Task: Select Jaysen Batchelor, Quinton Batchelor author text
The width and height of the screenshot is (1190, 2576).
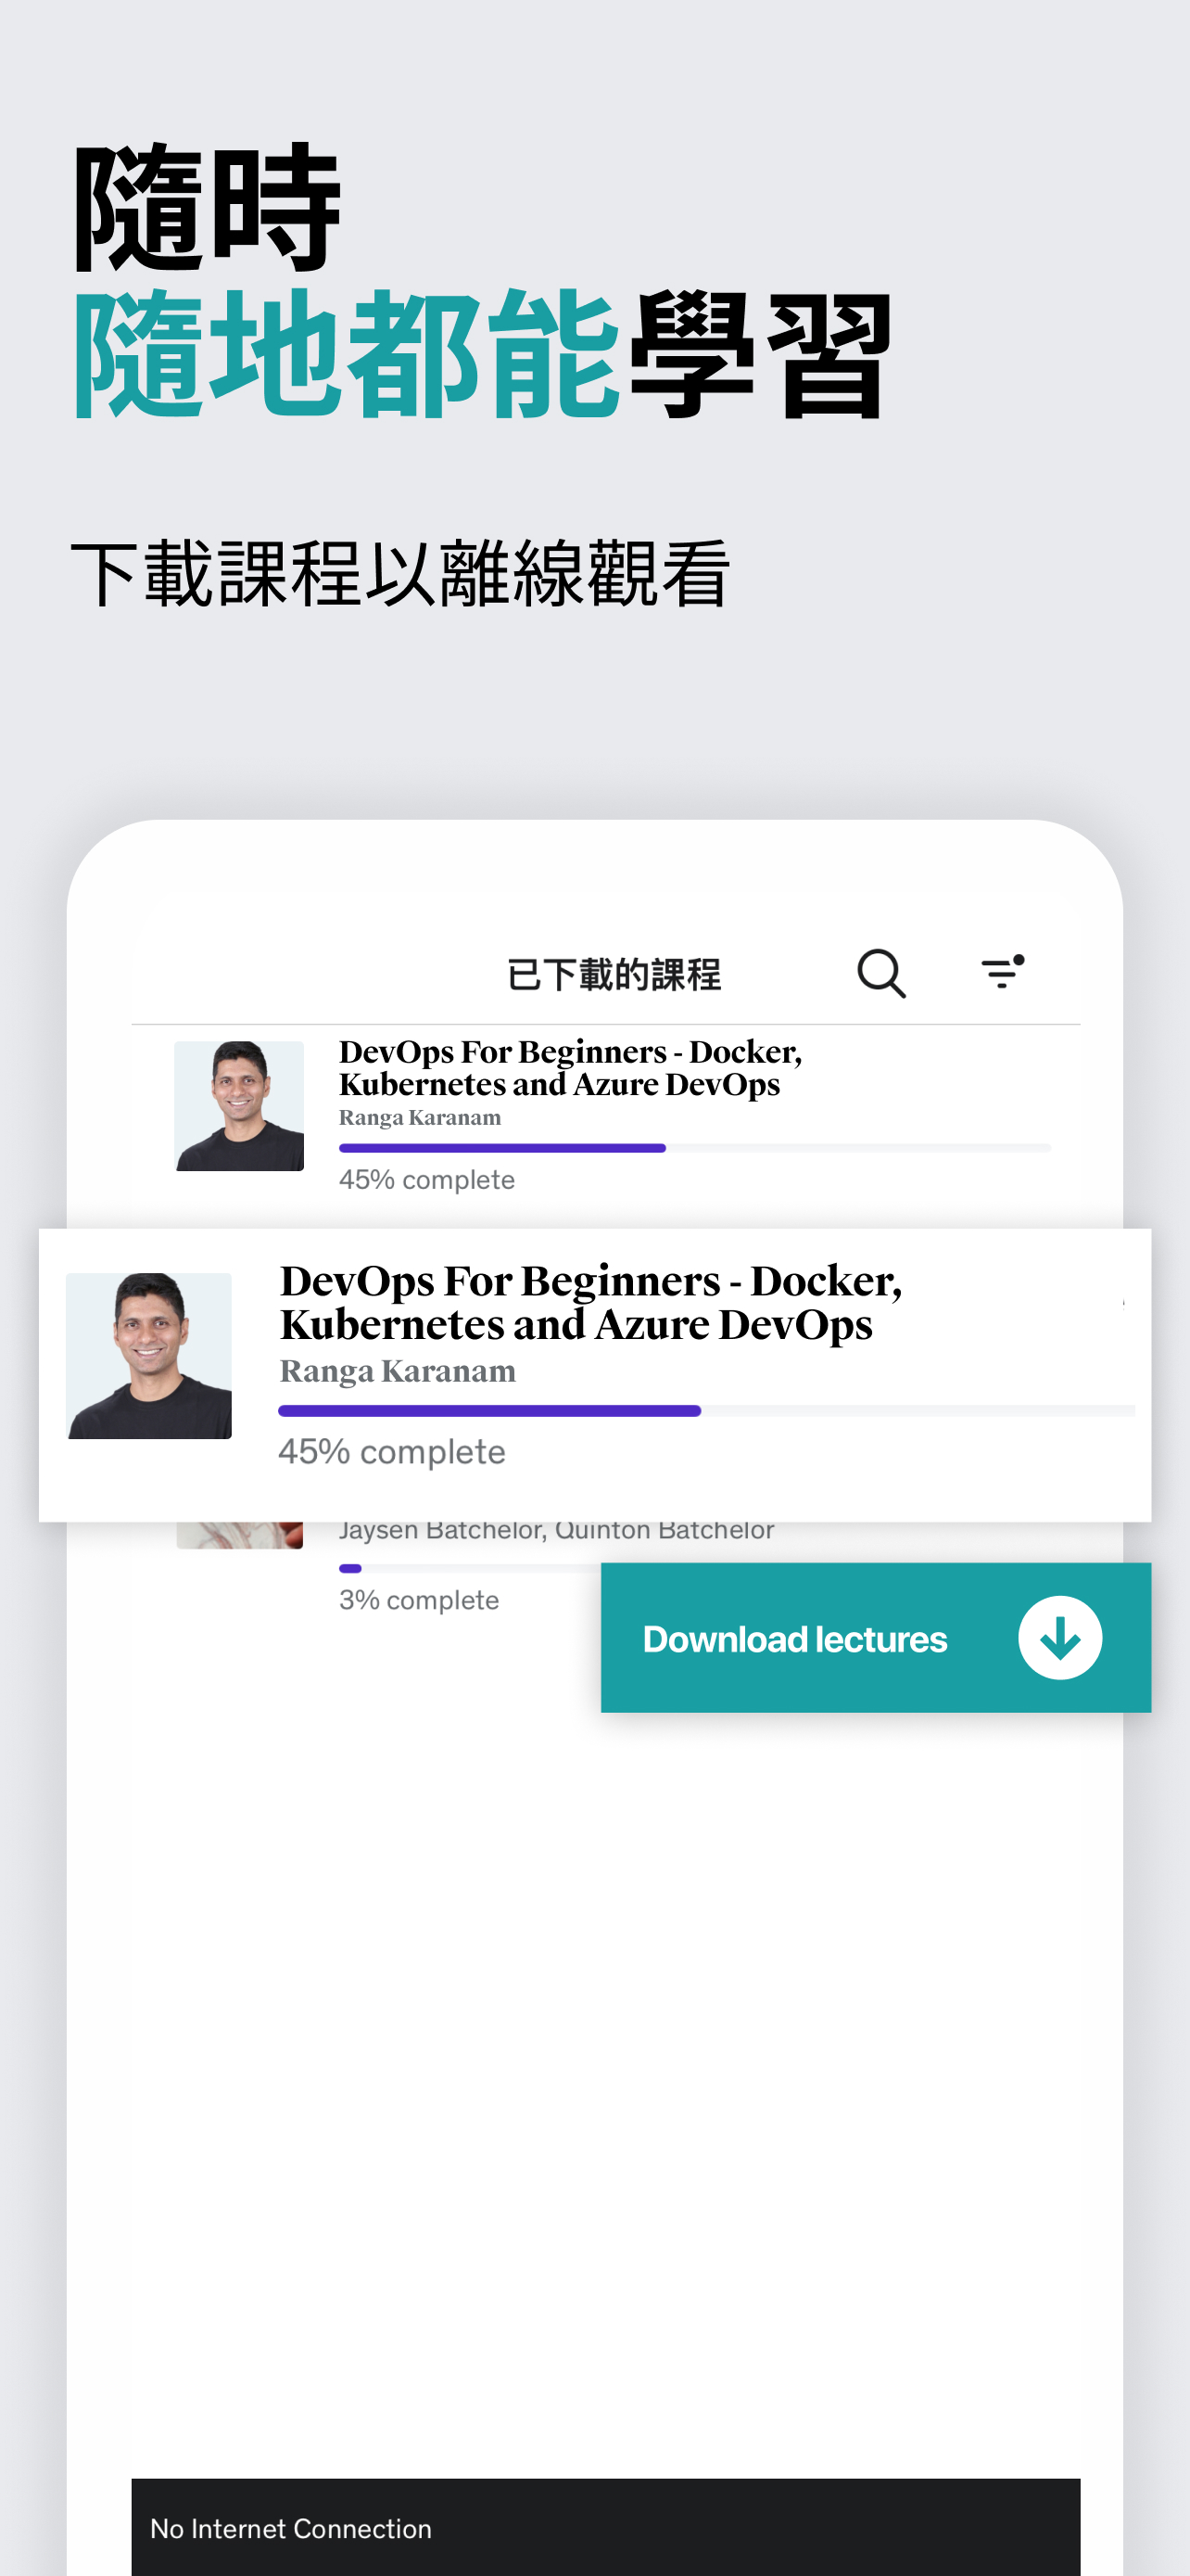Action: point(556,1530)
